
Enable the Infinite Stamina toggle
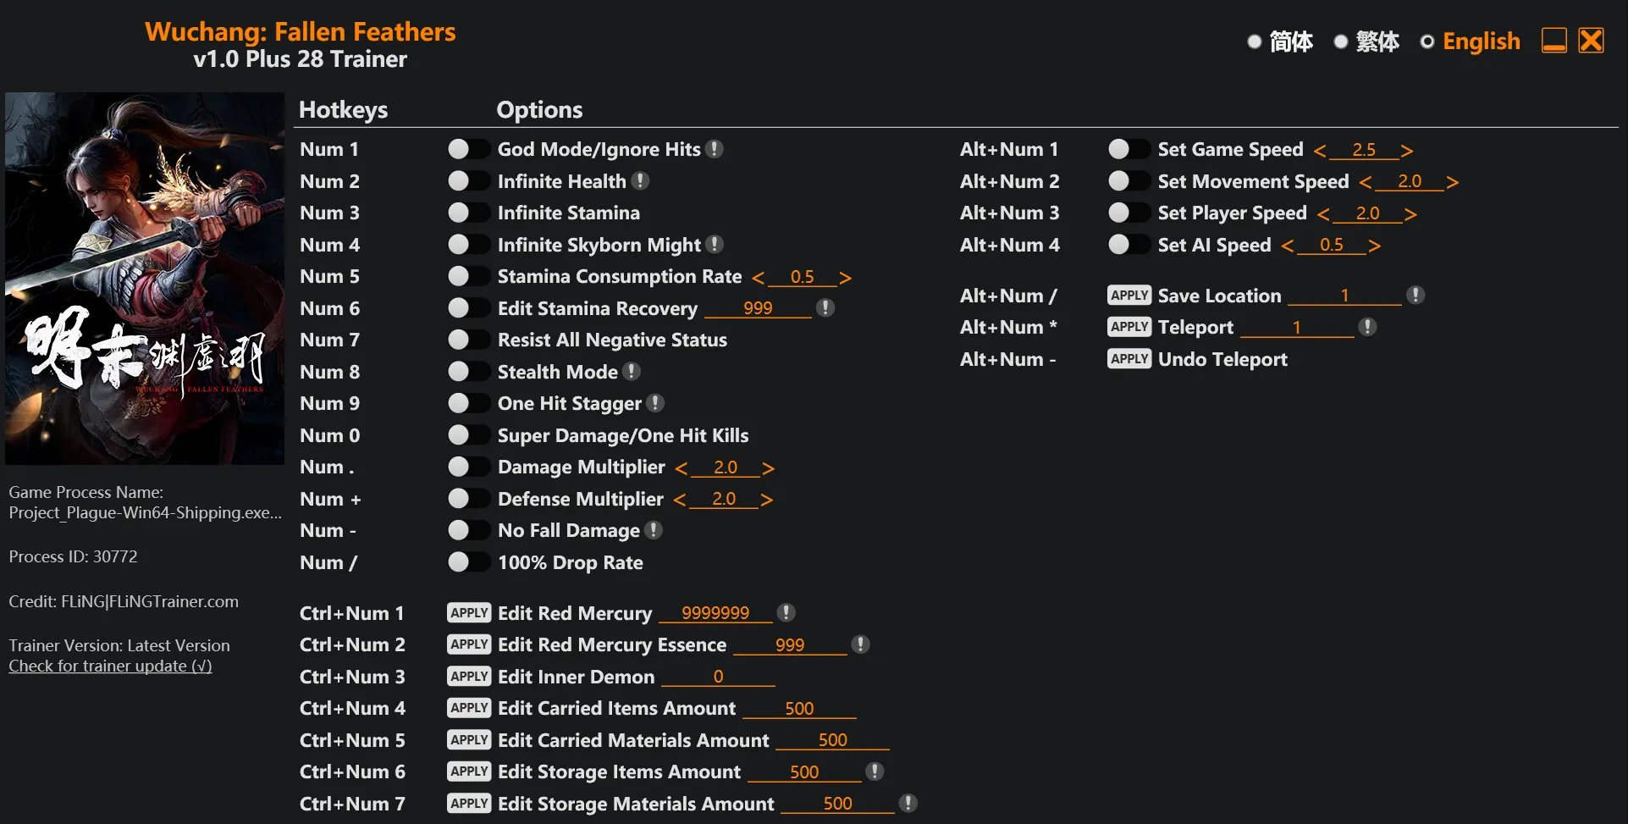(468, 213)
